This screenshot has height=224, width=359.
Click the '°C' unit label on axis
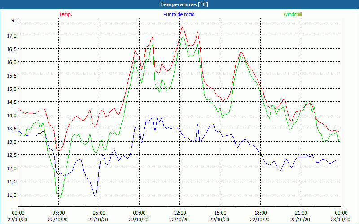tap(14, 21)
